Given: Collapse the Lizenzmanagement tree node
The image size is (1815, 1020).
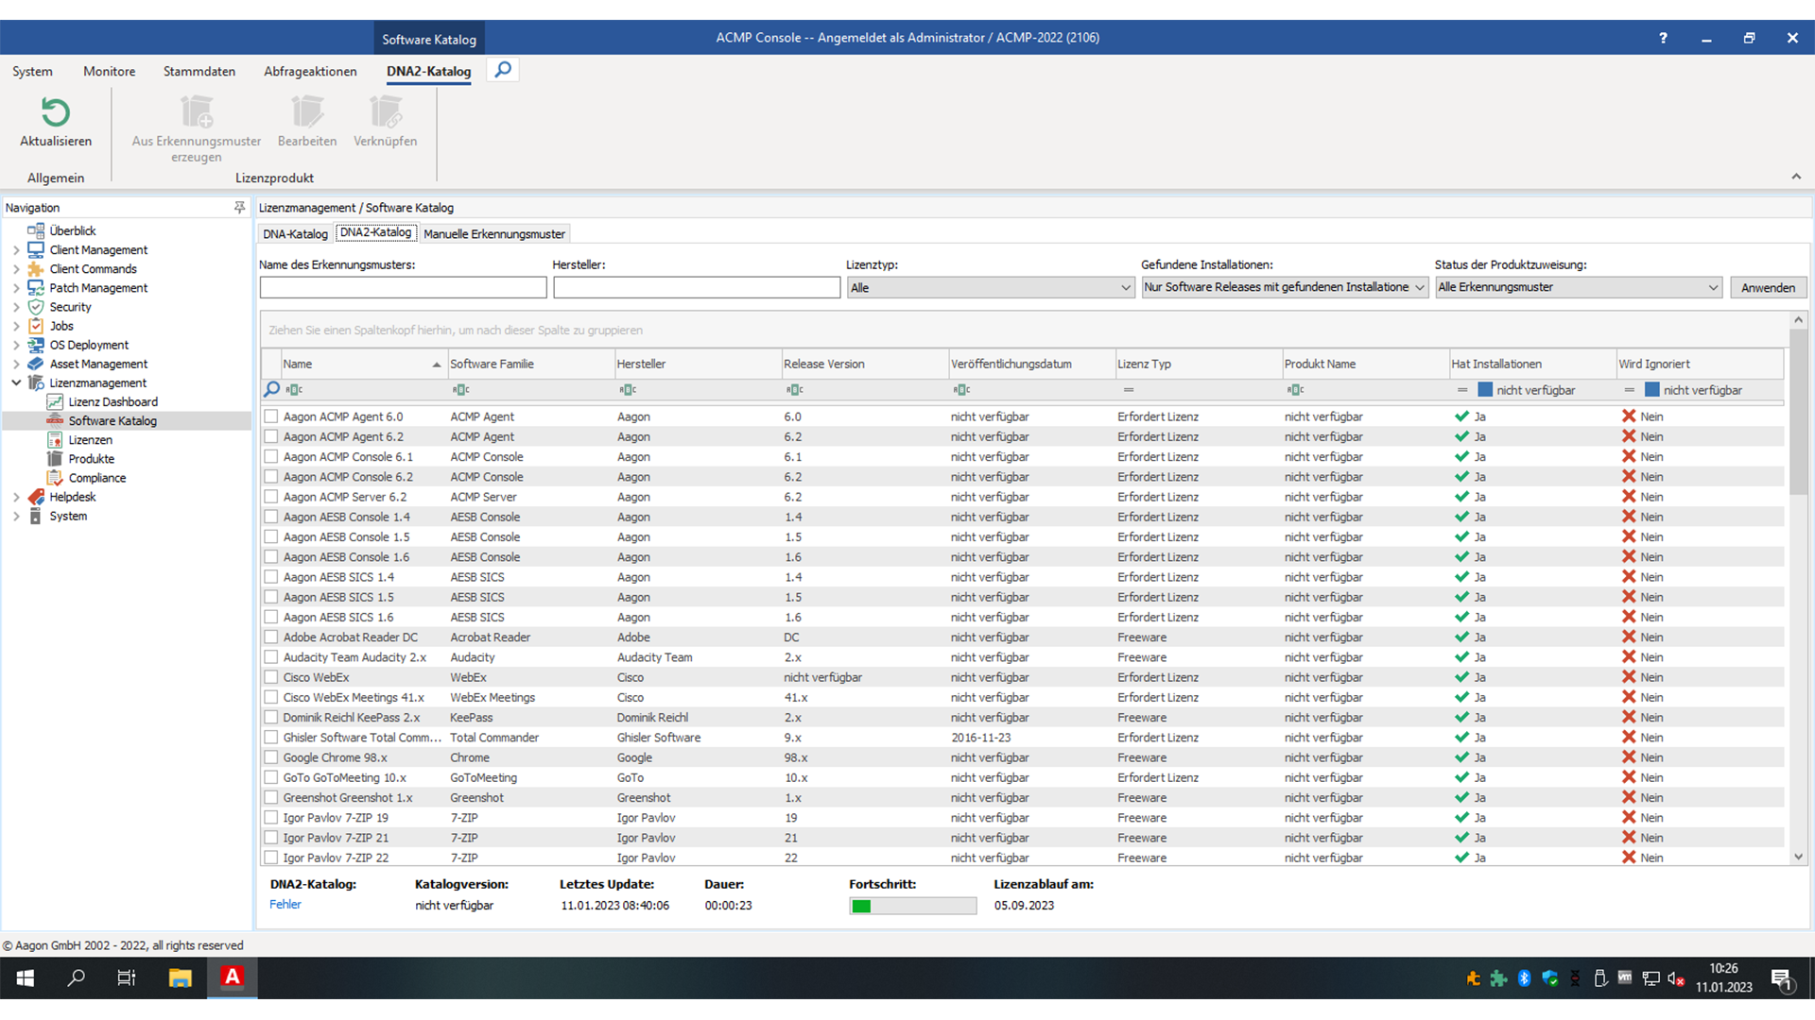Looking at the screenshot, I should pos(16,382).
